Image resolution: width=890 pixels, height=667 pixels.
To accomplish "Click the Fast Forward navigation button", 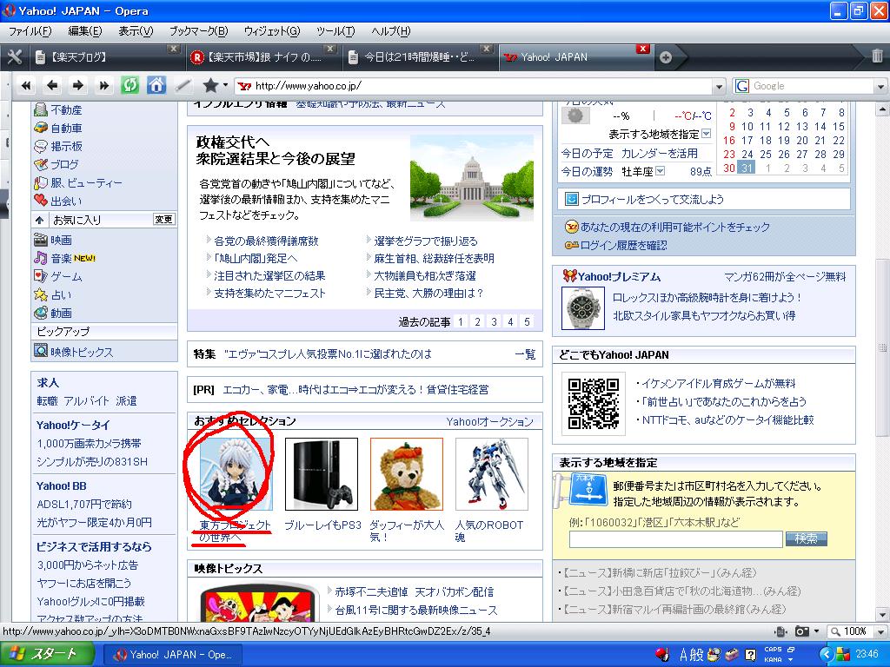I will click(104, 85).
